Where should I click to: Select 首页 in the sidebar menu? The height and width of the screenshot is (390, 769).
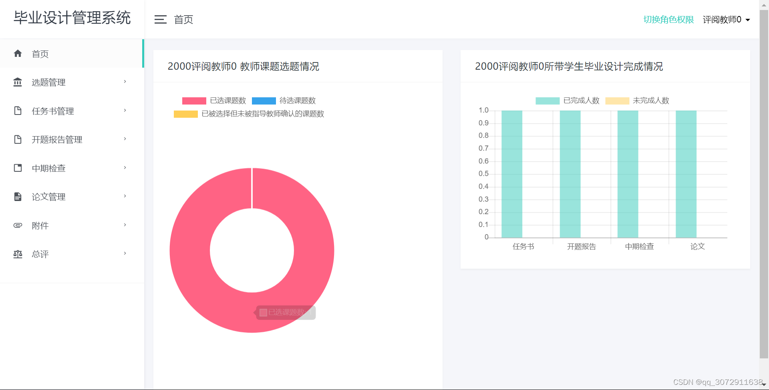pos(72,54)
